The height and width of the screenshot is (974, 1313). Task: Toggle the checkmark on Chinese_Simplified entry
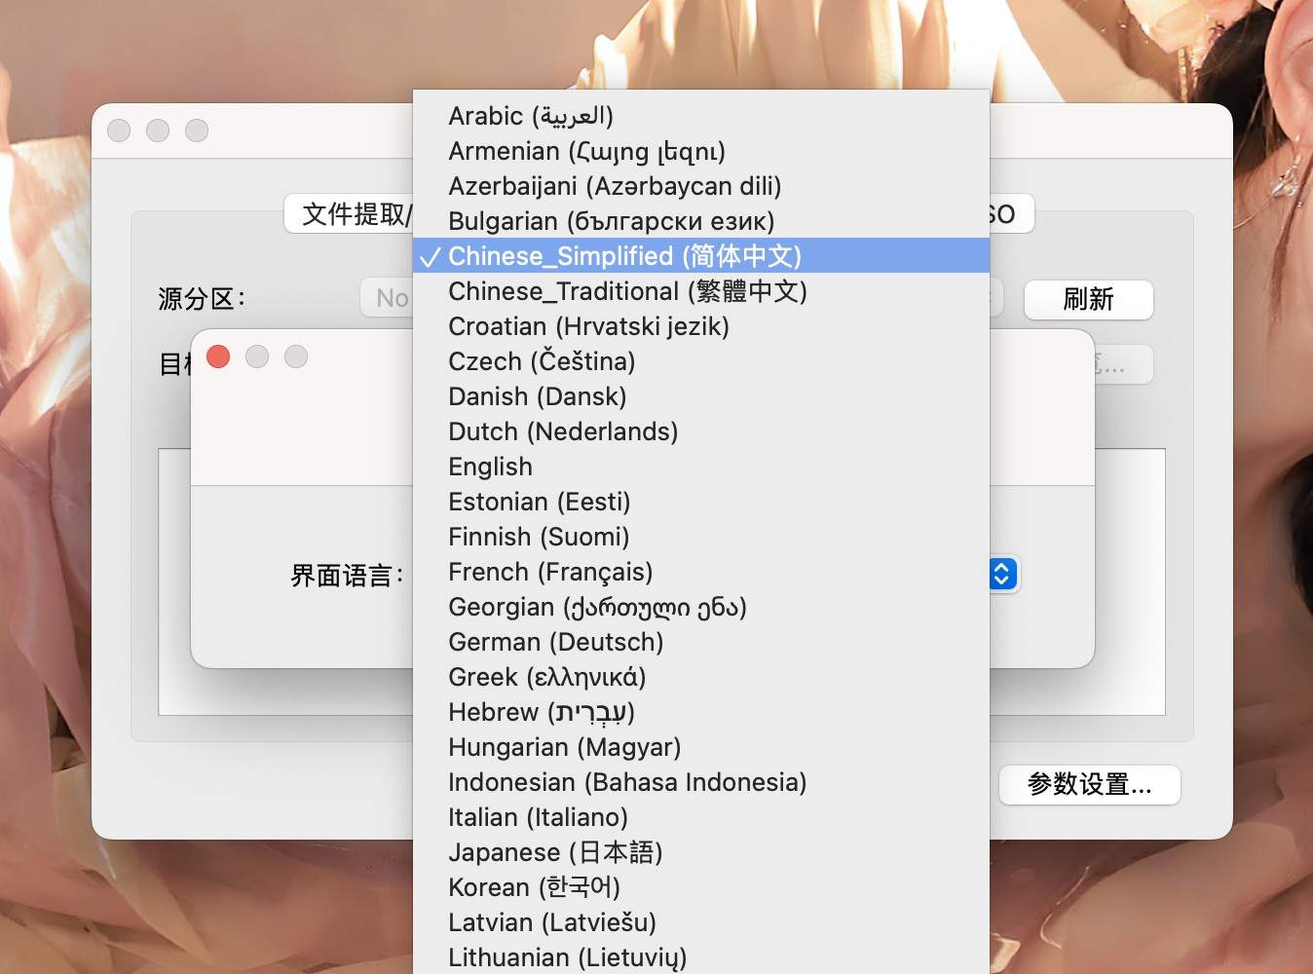[x=429, y=256]
